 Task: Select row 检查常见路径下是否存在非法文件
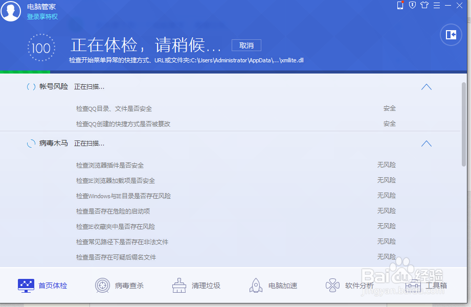pos(236,242)
